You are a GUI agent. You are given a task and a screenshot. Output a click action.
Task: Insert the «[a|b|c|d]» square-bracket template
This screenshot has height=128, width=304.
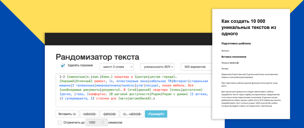110,114
